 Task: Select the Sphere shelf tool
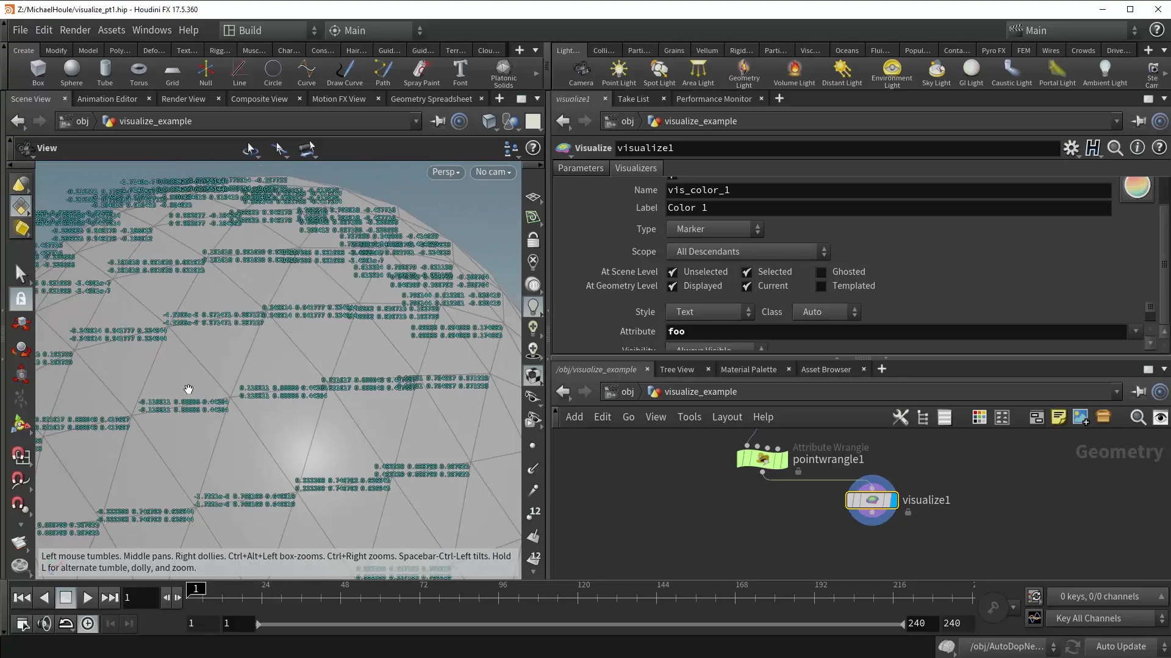[x=71, y=73]
